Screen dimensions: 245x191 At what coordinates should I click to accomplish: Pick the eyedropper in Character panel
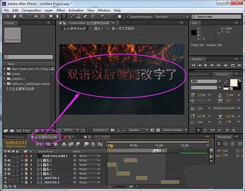point(226,82)
